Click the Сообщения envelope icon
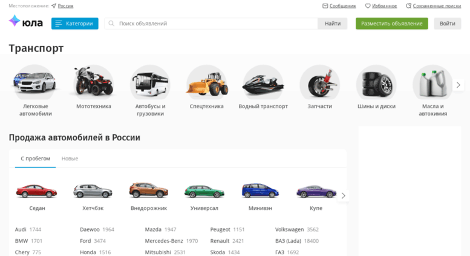The image size is (470, 256). pos(325,5)
